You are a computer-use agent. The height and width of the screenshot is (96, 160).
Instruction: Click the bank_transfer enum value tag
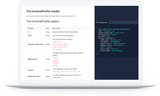pyautogui.click(x=58, y=49)
